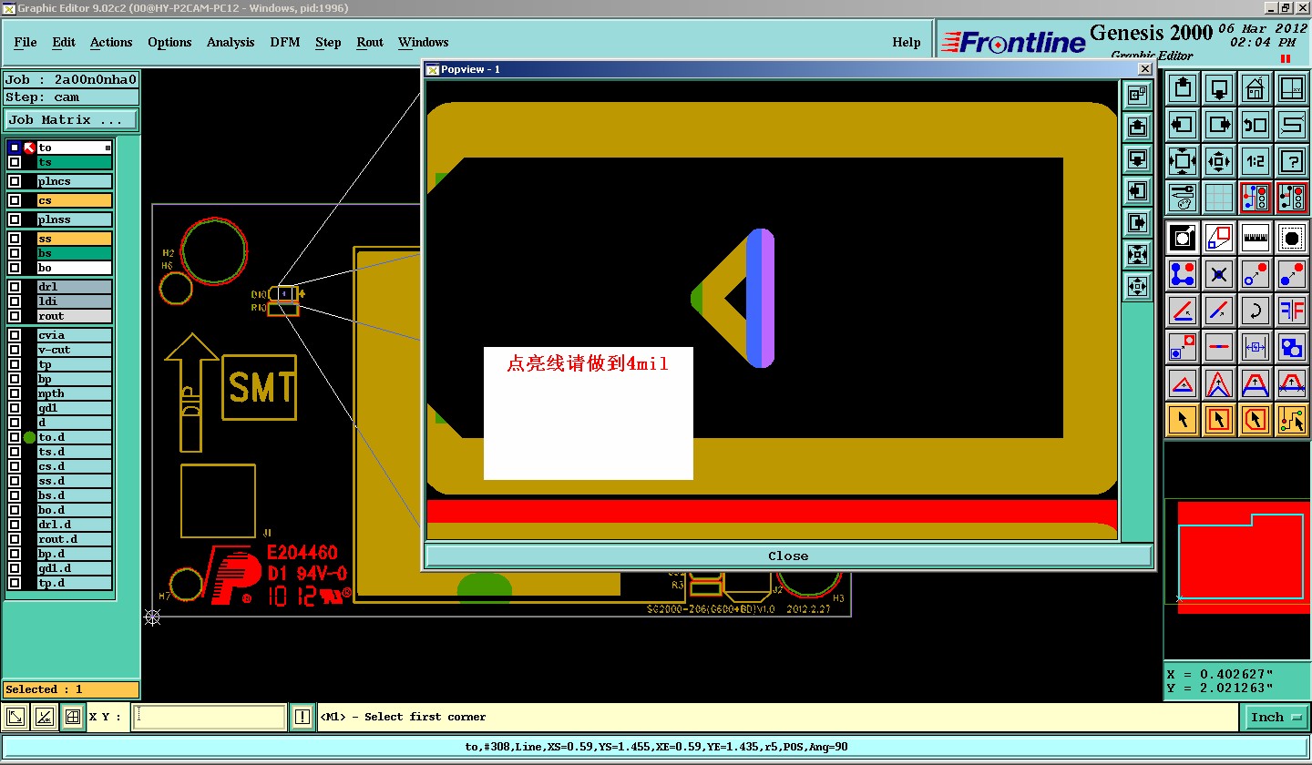The image size is (1312, 765).
Task: Toggle display checkbox for layer ss
Action: pyautogui.click(x=15, y=239)
